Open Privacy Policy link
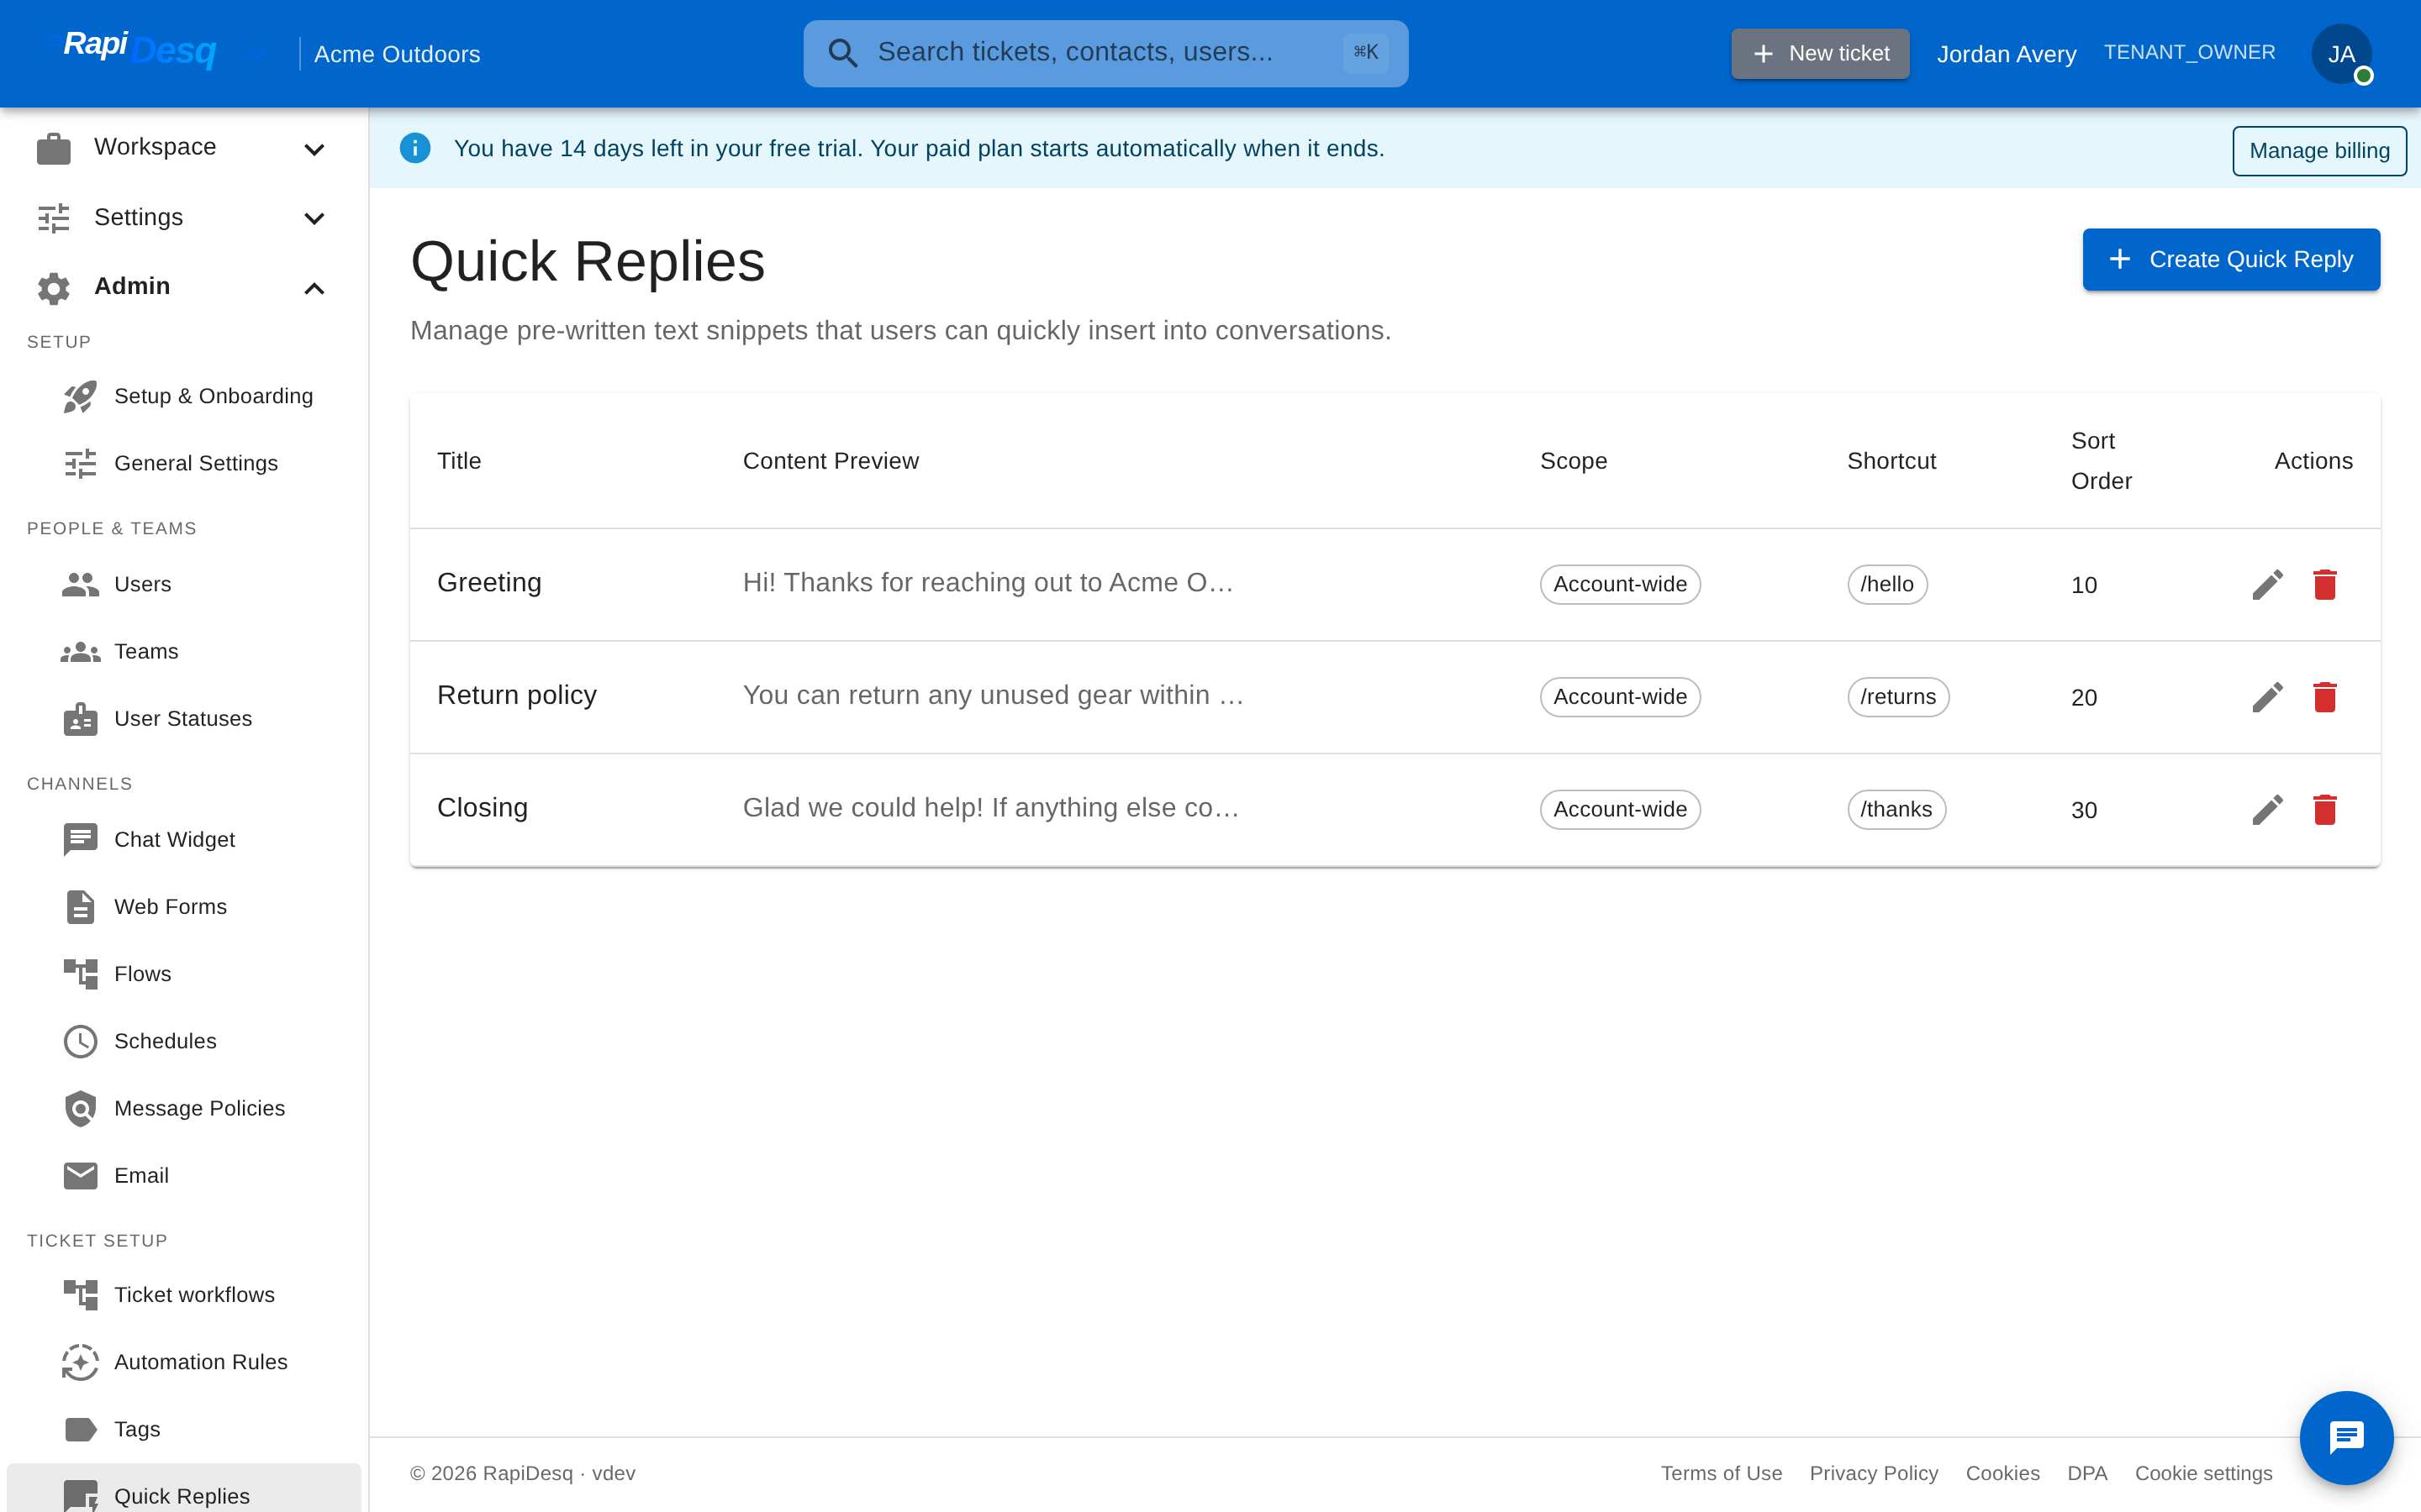 click(1873, 1473)
